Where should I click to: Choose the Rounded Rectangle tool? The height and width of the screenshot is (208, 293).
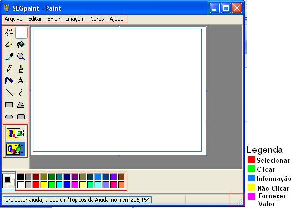click(x=21, y=117)
